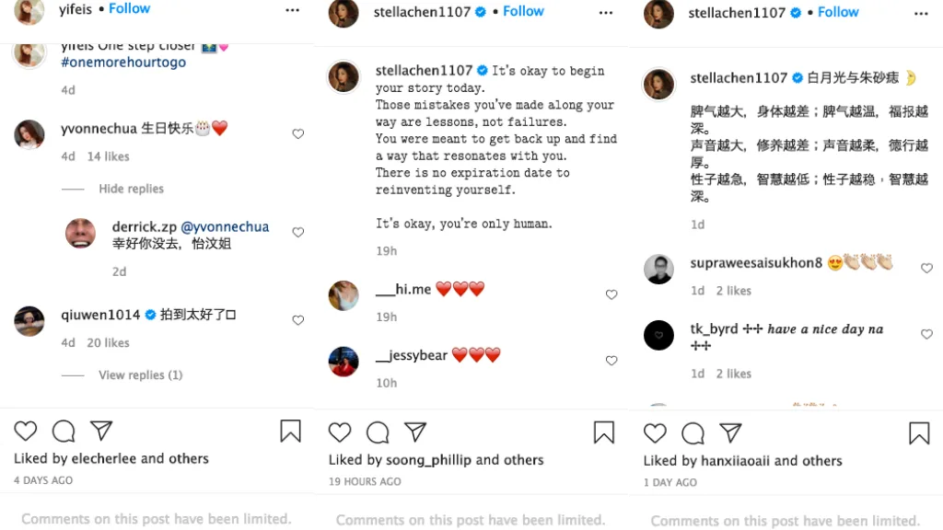Like the yifeis post with heart icon
Image resolution: width=943 pixels, height=530 pixels.
click(x=26, y=431)
